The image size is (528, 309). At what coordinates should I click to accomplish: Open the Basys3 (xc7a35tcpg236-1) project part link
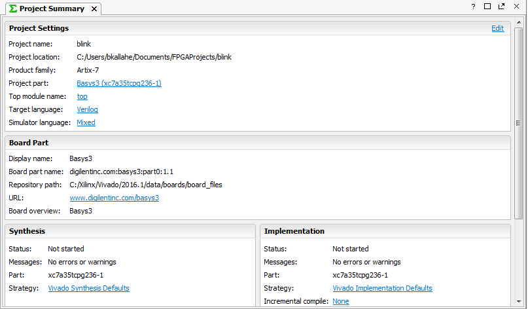pyautogui.click(x=119, y=83)
